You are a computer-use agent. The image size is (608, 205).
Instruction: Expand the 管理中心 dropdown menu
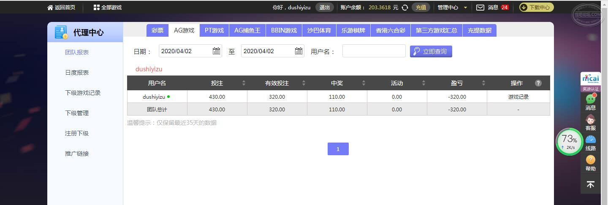tap(452, 7)
